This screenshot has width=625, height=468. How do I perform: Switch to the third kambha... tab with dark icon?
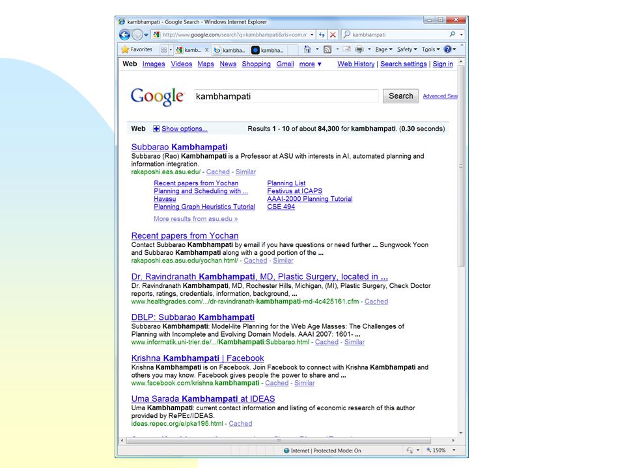click(268, 50)
